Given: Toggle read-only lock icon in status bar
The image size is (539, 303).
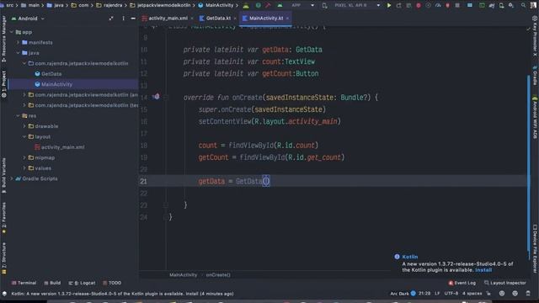Looking at the screenshot, I should coord(488,294).
